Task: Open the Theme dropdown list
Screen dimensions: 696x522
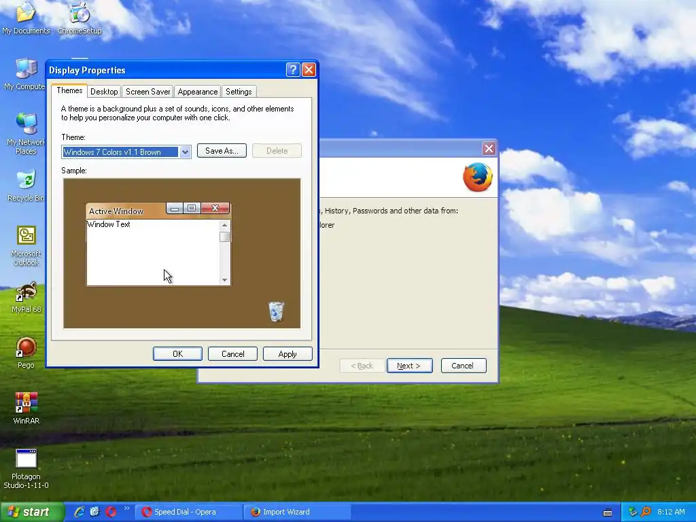Action: 185,152
